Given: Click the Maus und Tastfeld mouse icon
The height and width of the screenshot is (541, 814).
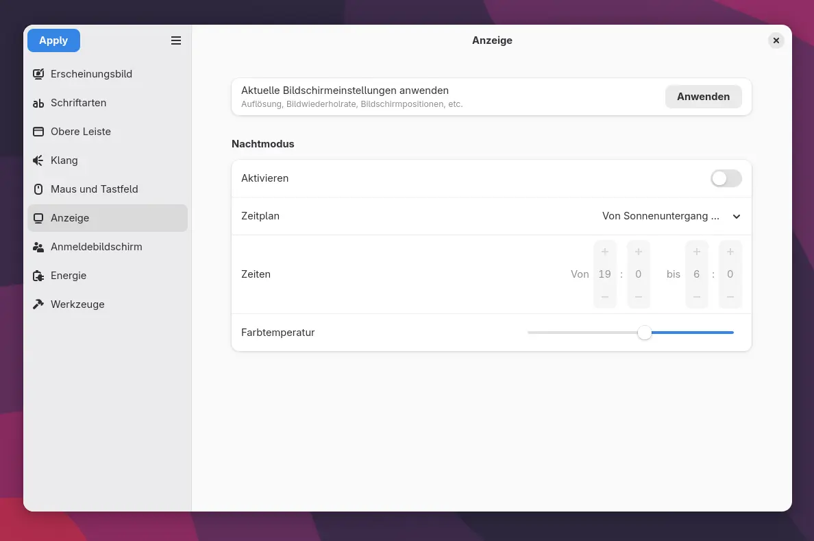Looking at the screenshot, I should [38, 189].
